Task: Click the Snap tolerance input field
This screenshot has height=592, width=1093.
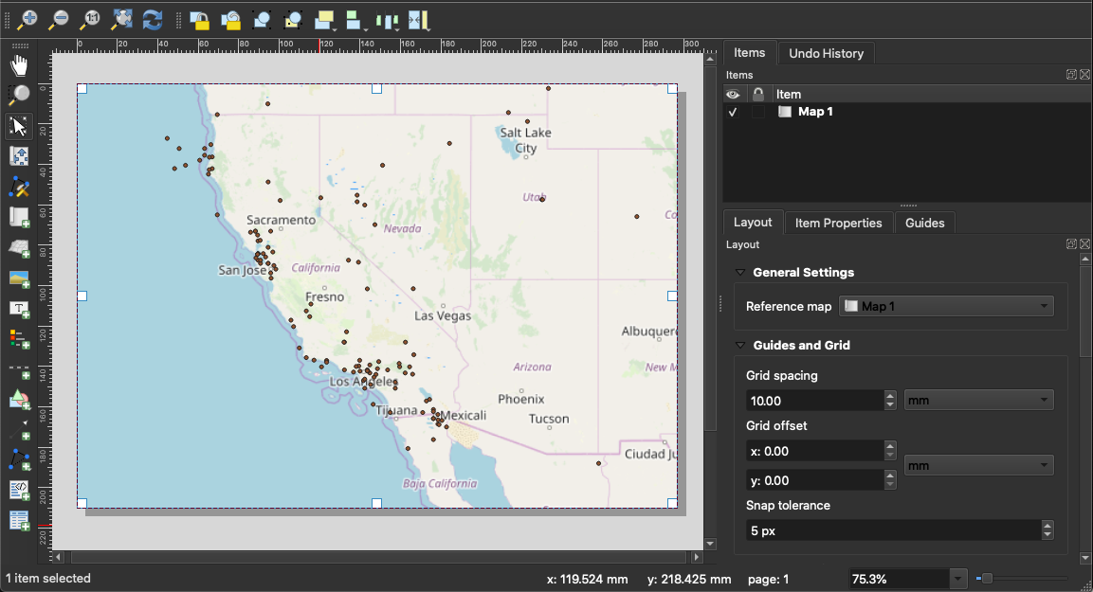Action: pyautogui.click(x=891, y=530)
